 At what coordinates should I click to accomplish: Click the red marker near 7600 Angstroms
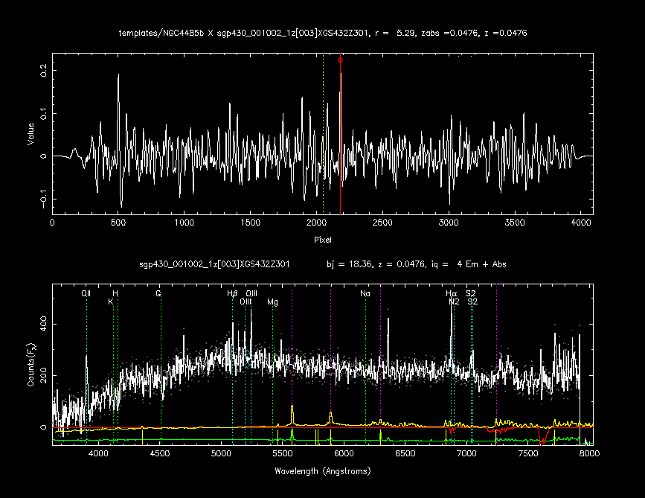click(x=543, y=441)
